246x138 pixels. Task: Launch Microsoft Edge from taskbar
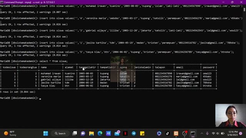pos(100,133)
